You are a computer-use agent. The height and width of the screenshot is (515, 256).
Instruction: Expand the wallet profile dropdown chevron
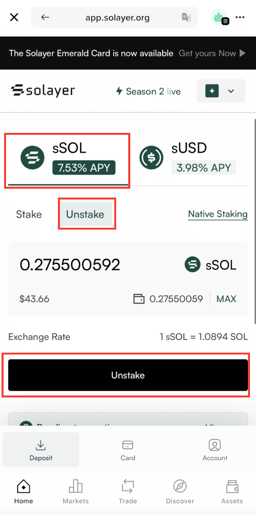pyautogui.click(x=231, y=91)
